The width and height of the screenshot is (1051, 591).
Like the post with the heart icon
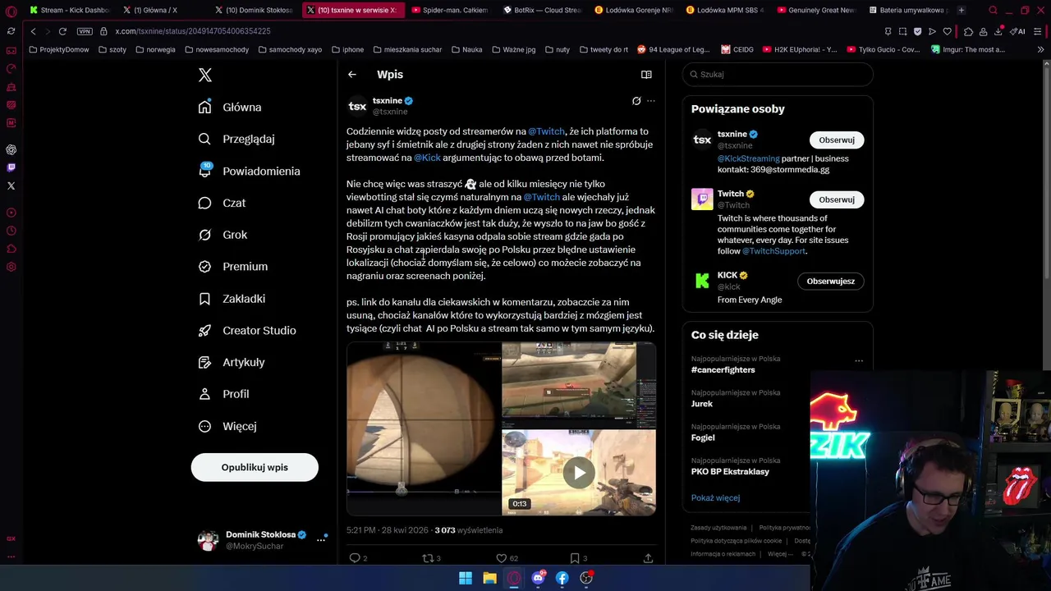tap(502, 558)
